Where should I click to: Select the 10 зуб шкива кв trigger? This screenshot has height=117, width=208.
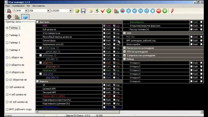(7, 102)
